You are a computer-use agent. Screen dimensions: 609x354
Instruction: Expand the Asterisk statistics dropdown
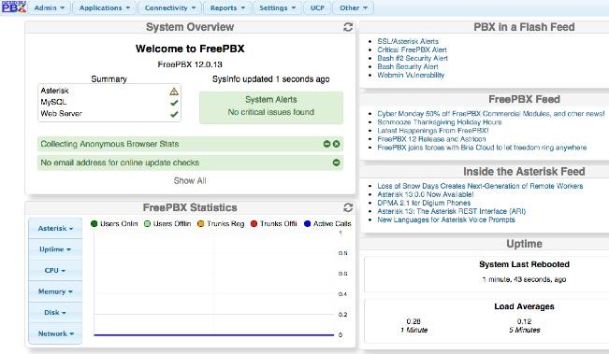click(x=55, y=229)
